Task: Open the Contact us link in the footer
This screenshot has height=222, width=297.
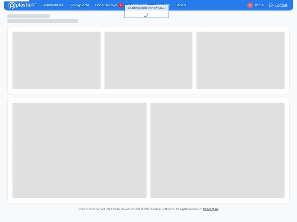Action: pos(210,209)
